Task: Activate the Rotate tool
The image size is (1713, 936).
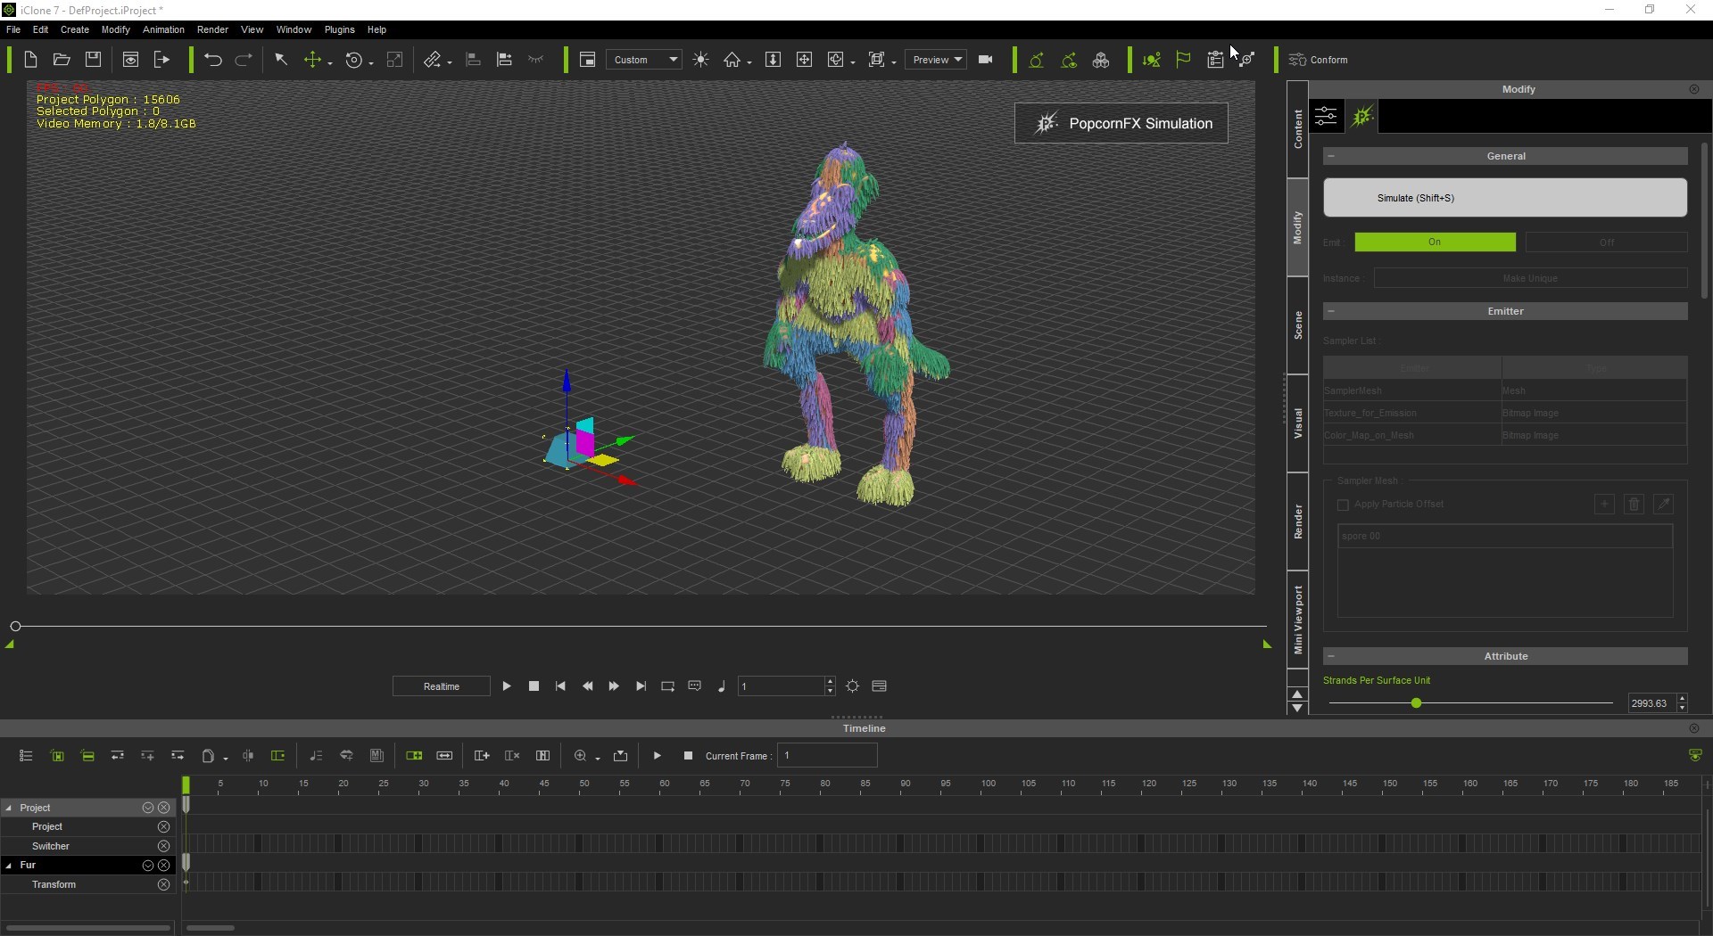Action: tap(354, 60)
